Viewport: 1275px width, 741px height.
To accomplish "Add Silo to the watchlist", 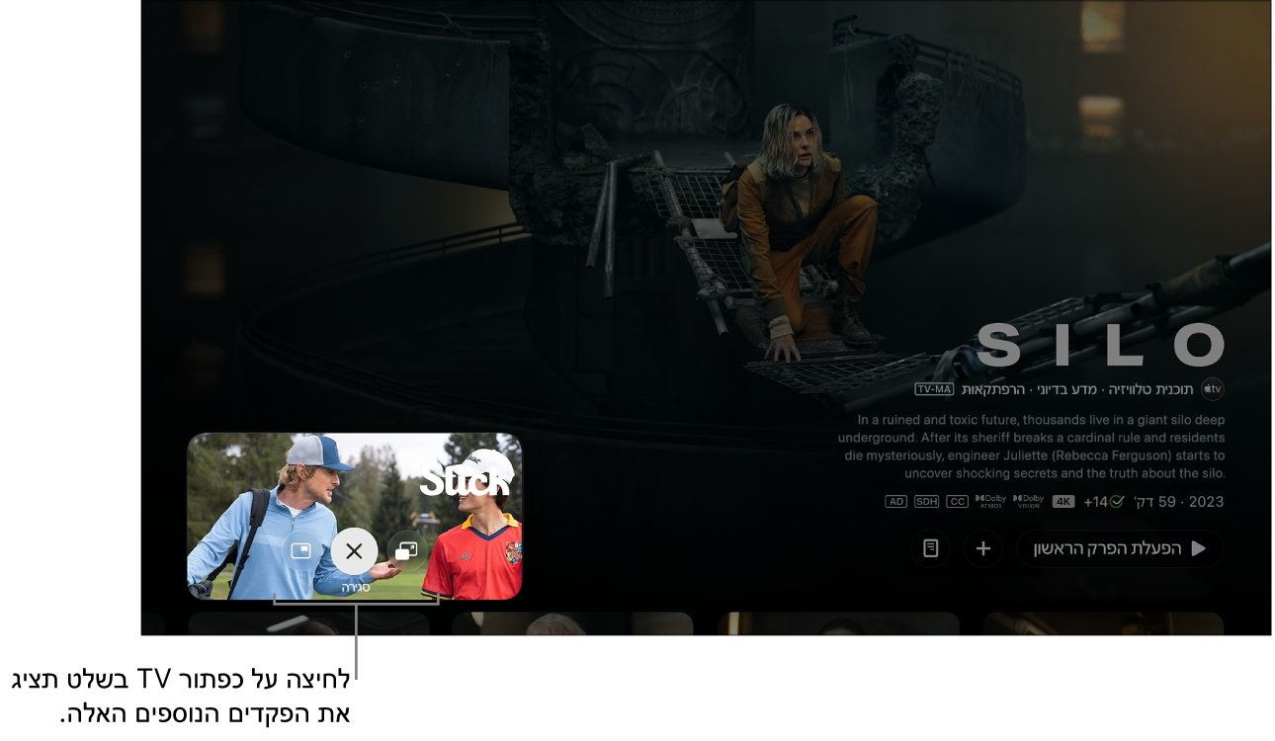I will click(983, 548).
